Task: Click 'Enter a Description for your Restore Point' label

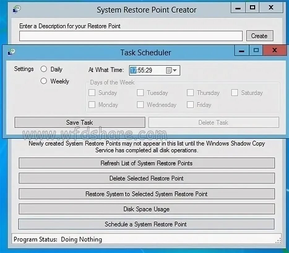Action: (x=70, y=26)
